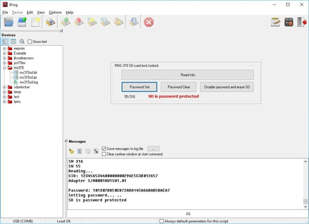Open the Help menu

[x=69, y=12]
